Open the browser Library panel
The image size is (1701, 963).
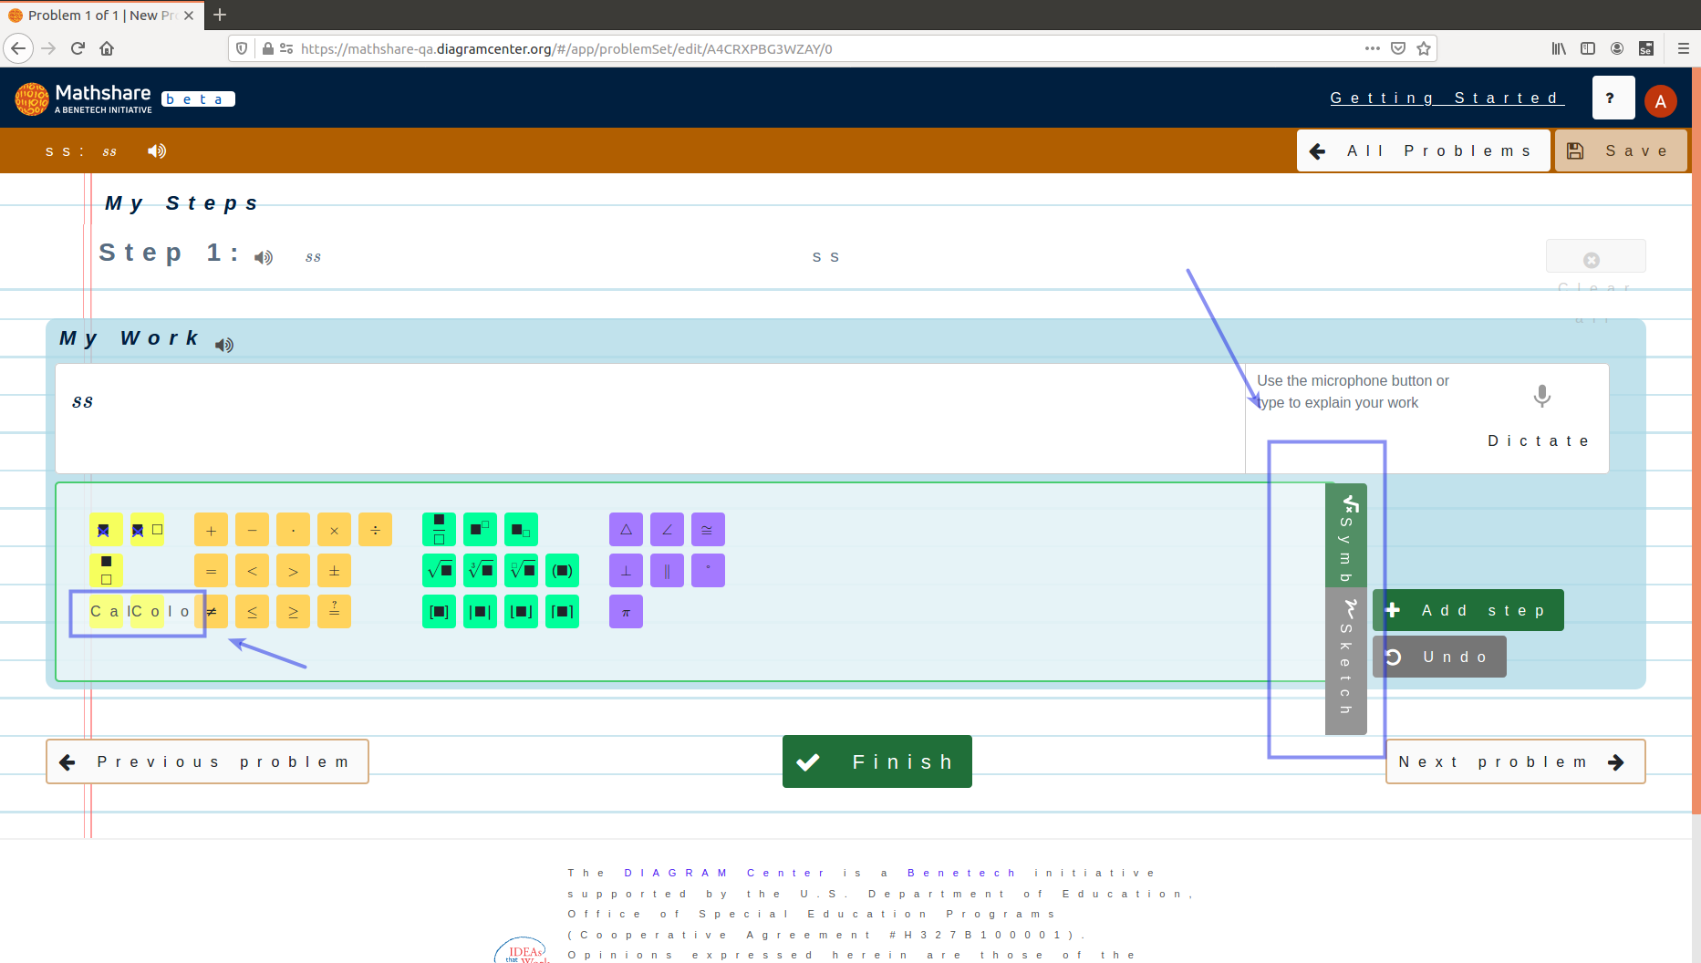click(x=1559, y=48)
